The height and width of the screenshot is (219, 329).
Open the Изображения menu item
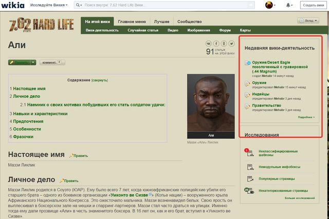click(x=198, y=30)
